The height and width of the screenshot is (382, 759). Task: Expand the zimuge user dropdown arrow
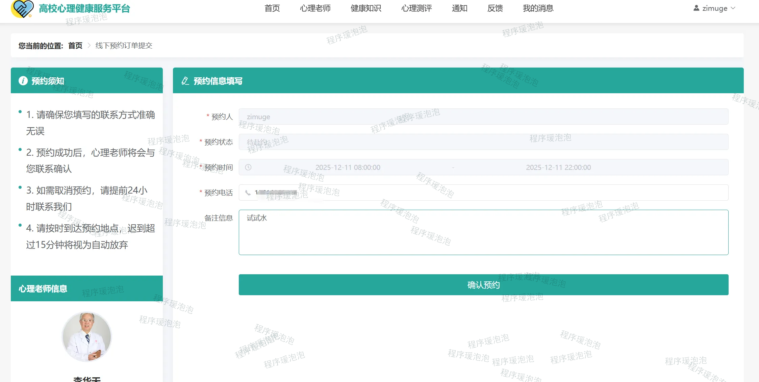[x=733, y=8]
